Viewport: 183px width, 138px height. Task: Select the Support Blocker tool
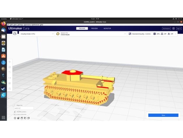click(x=10, y=88)
